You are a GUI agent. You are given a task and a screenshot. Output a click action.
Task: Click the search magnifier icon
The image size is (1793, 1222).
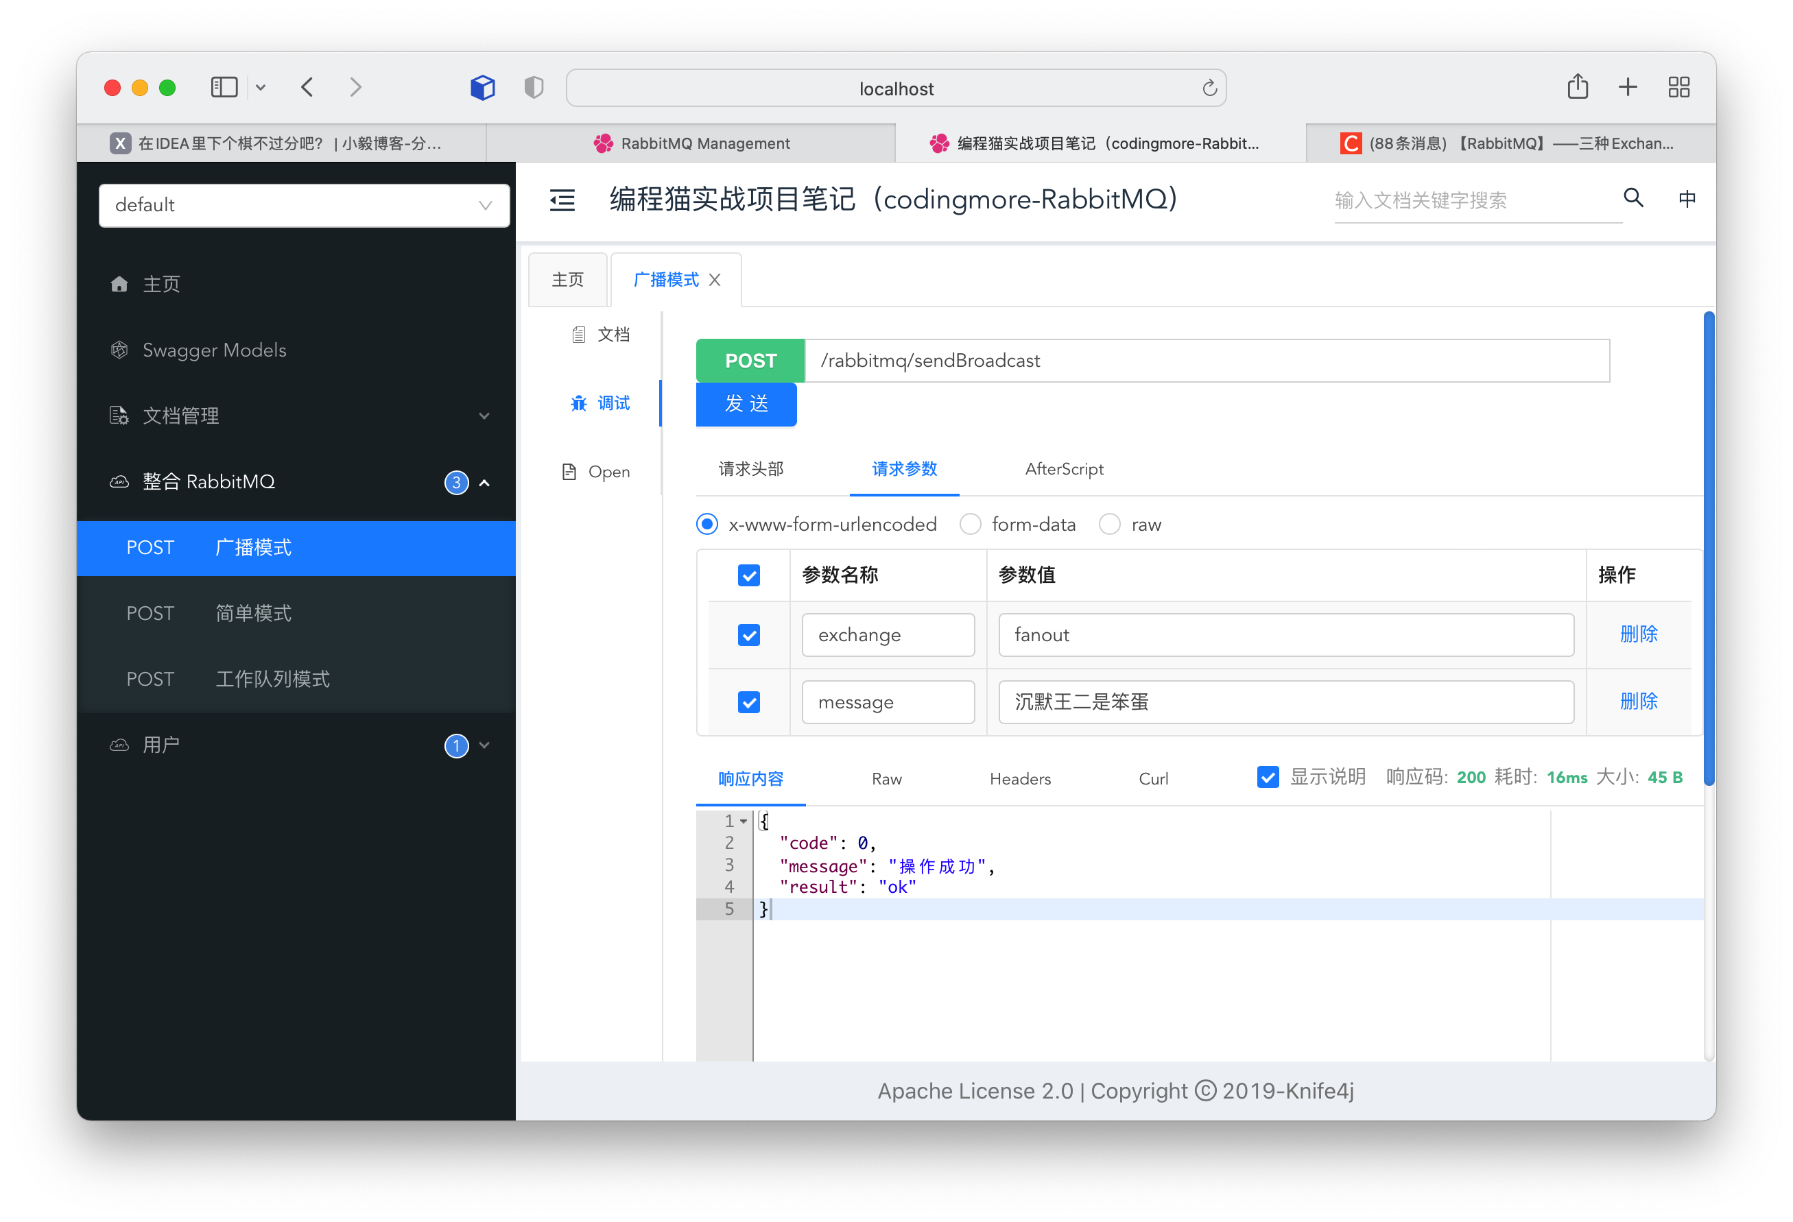point(1632,198)
